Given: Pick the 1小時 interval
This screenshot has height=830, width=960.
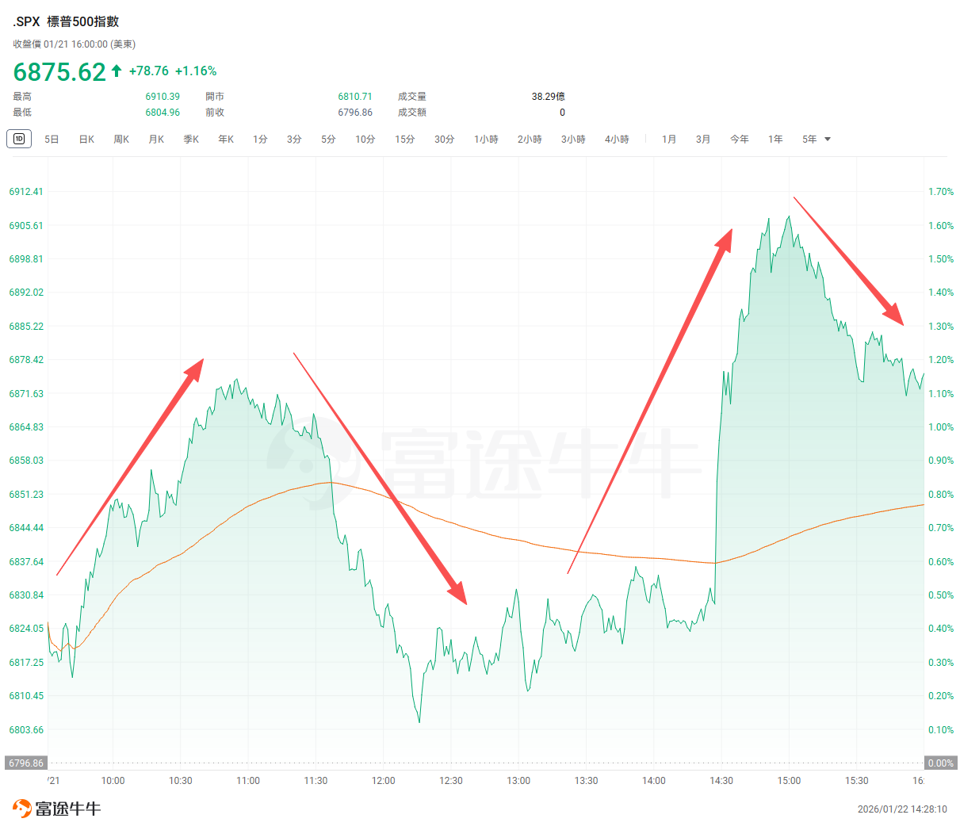Looking at the screenshot, I should [x=486, y=139].
